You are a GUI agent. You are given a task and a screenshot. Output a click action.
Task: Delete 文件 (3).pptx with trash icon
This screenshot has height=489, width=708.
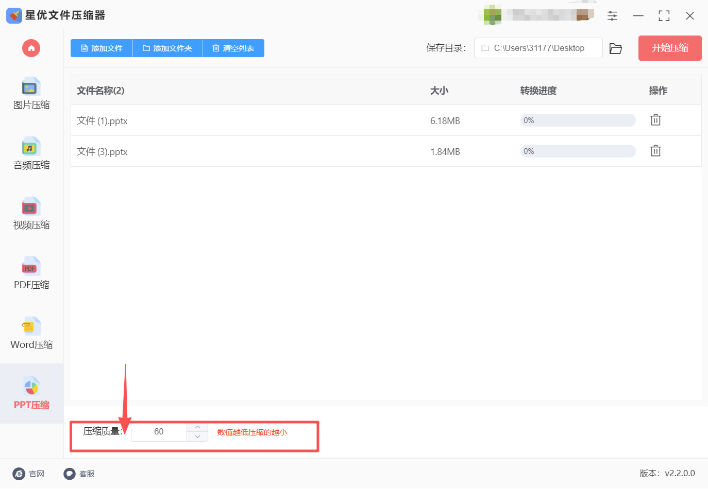[655, 151]
